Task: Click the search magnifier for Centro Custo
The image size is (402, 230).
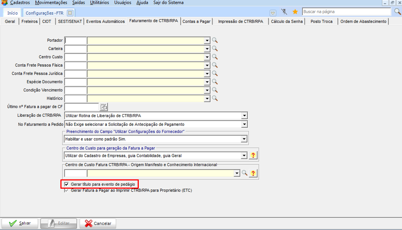Action: coord(215,56)
